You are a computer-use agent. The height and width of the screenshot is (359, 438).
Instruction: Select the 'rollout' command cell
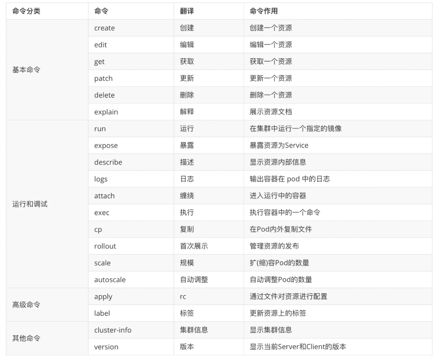click(131, 246)
